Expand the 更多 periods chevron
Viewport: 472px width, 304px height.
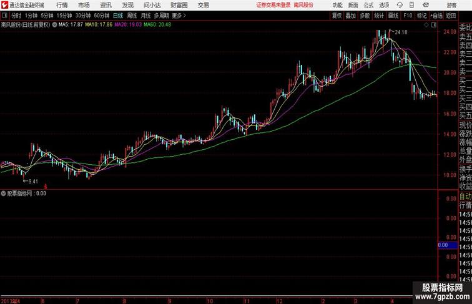pos(179,16)
